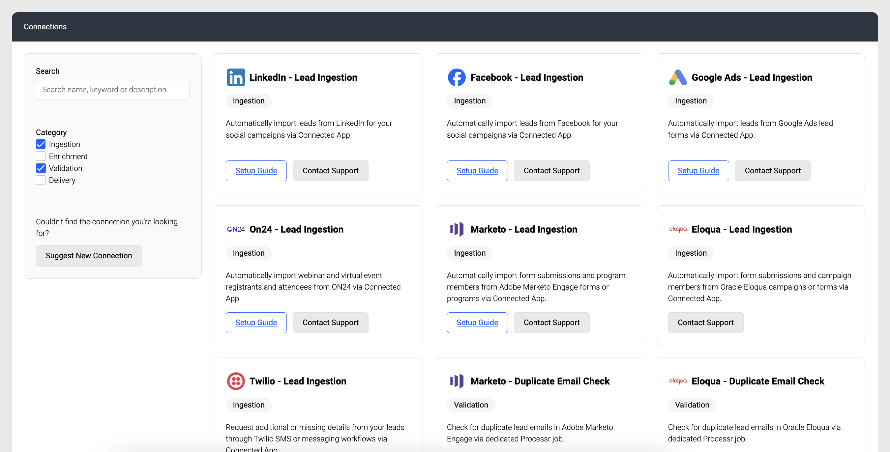Click the ON24 logo icon
The width and height of the screenshot is (890, 452).
click(236, 229)
